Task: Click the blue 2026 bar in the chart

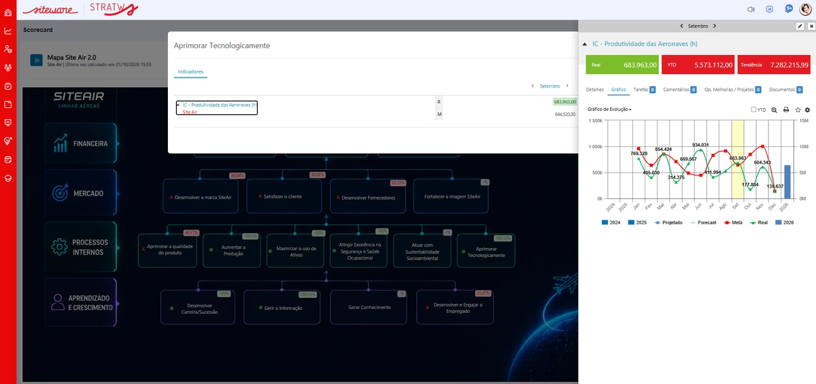Action: point(787,181)
